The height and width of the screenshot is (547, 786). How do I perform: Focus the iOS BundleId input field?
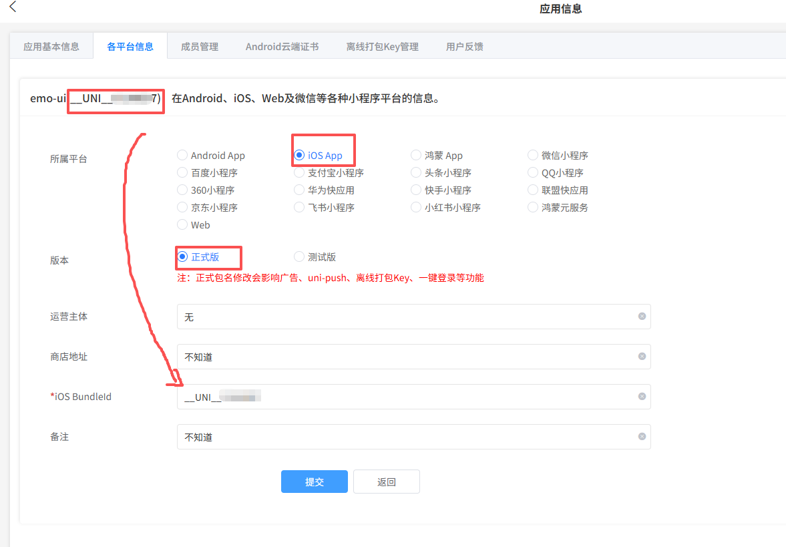413,397
